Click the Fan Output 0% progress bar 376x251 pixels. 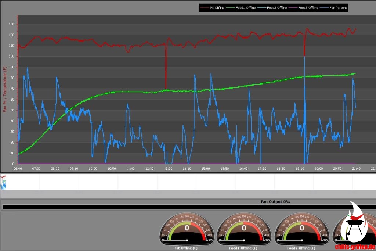(188, 207)
